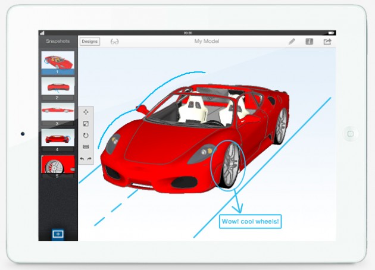Select the pan (move) tool
375x270 pixels.
point(86,112)
